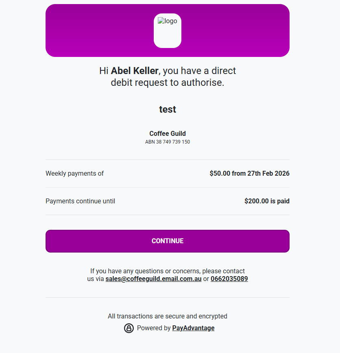Screen dimensions: 340x353
Task: Select the Abel Keller name text
Action: pyautogui.click(x=134, y=71)
